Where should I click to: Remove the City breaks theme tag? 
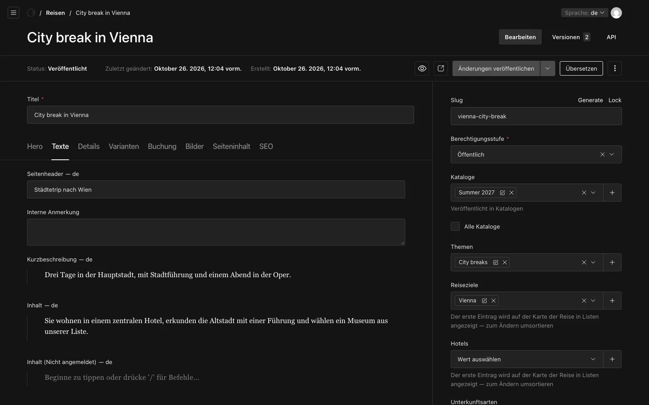pos(505,262)
